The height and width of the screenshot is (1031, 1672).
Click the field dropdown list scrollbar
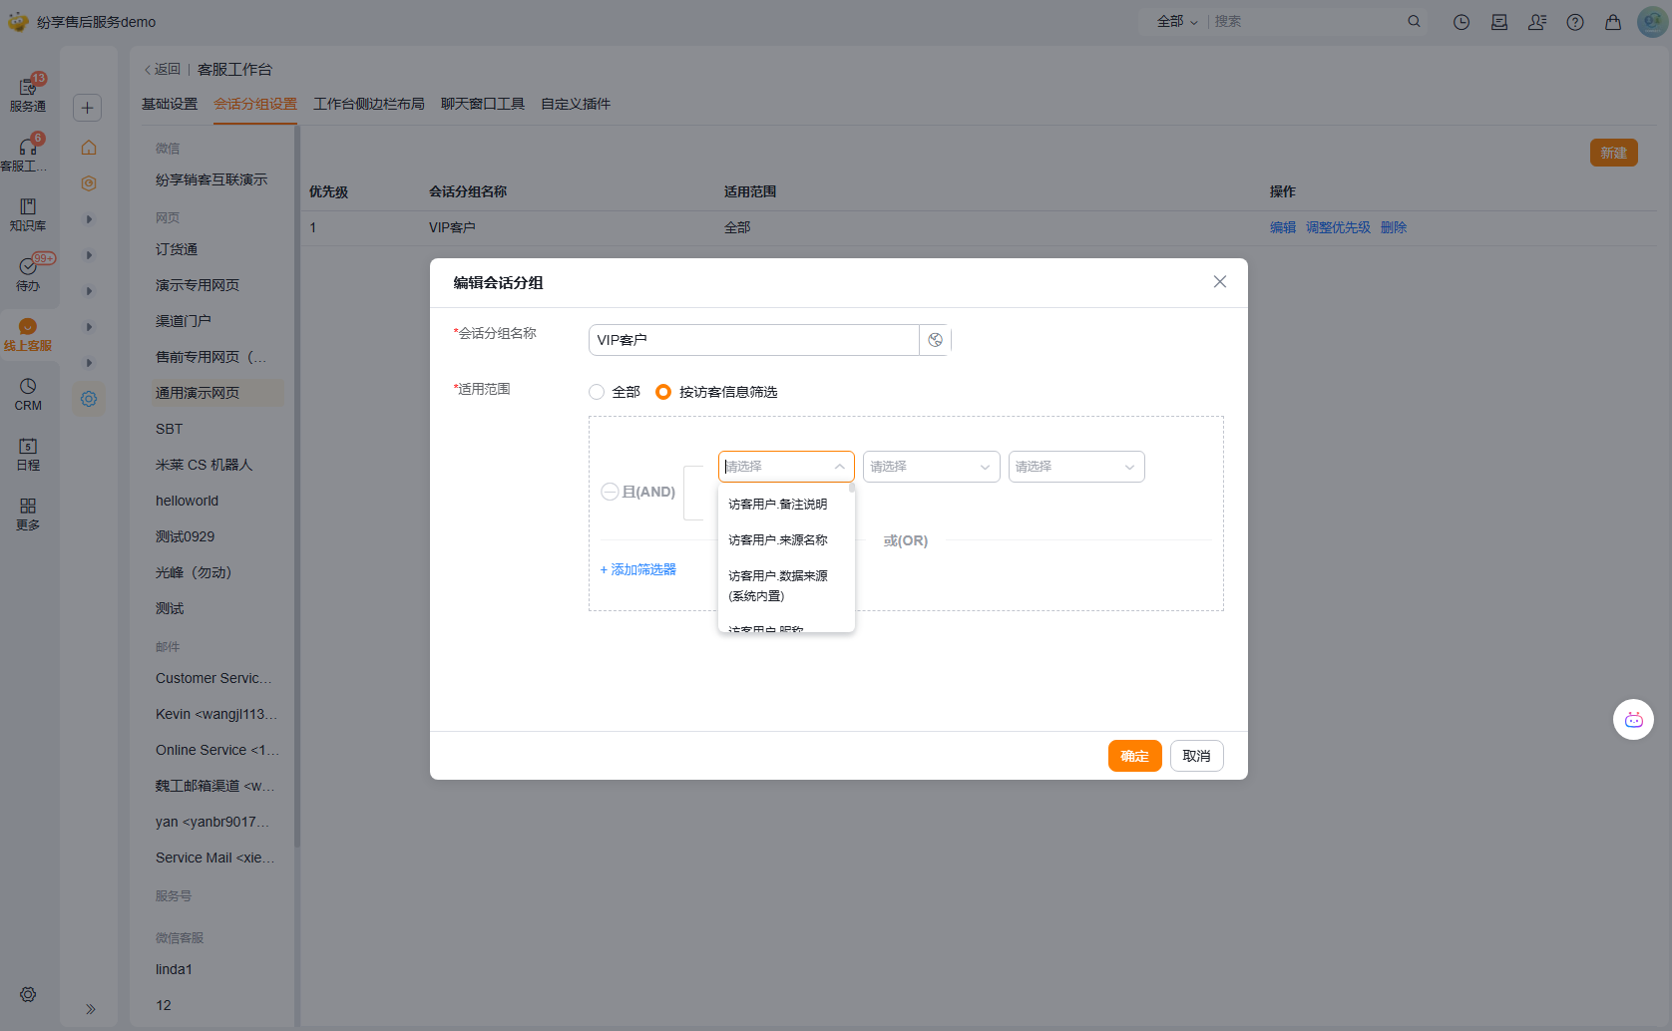(852, 489)
